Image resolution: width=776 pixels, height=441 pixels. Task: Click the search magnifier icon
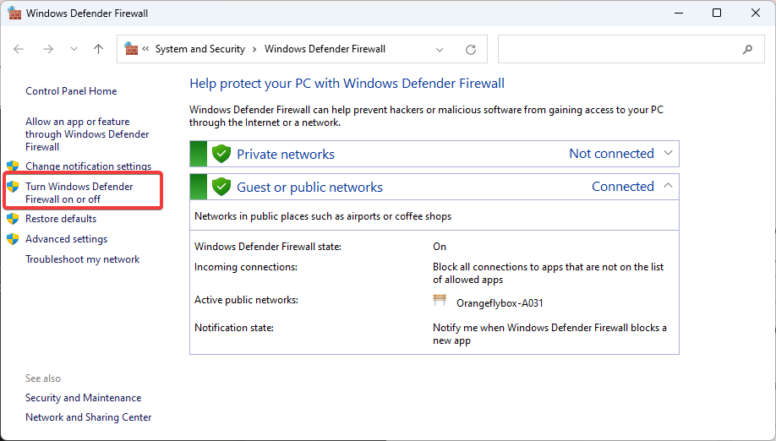tap(747, 50)
